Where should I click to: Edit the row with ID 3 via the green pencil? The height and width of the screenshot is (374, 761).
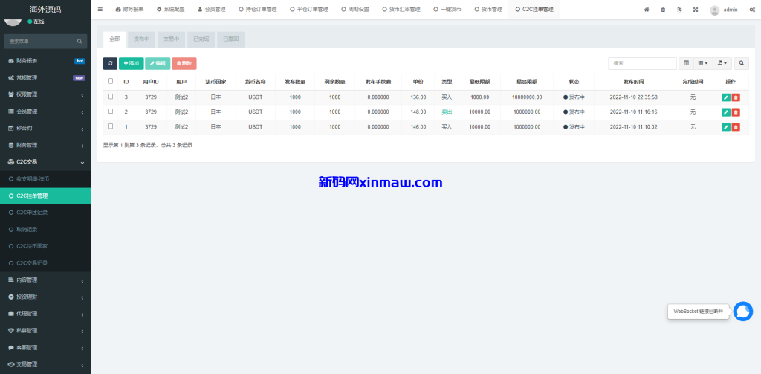[725, 97]
